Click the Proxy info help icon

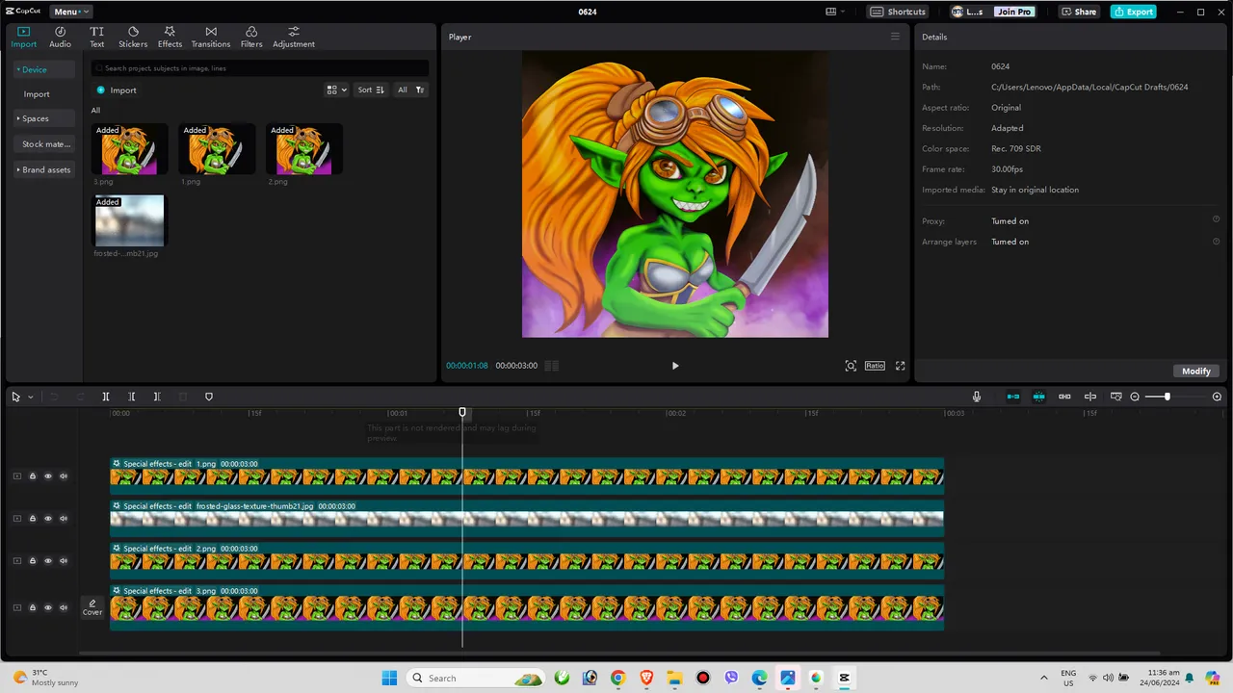coord(1217,220)
